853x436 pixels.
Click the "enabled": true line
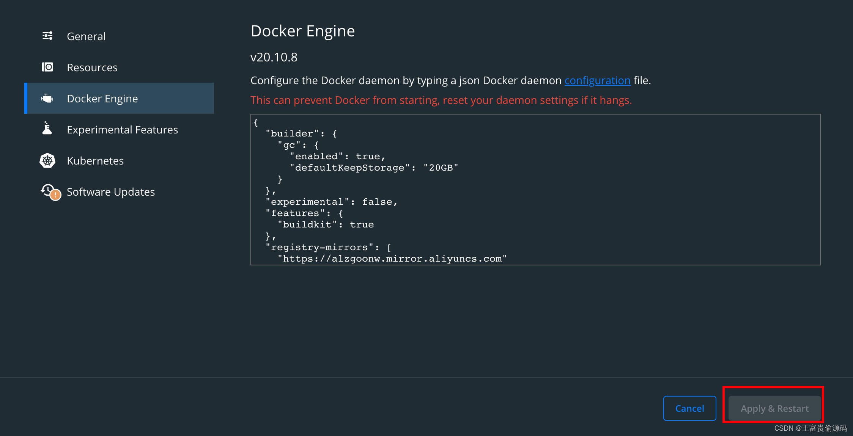[337, 156]
